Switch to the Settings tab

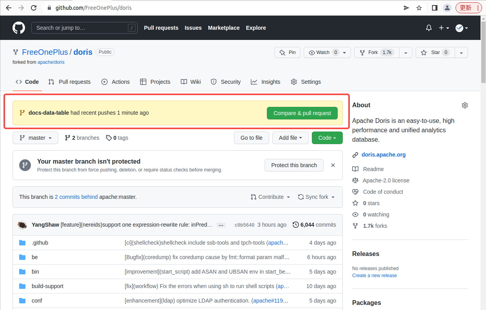coord(306,82)
